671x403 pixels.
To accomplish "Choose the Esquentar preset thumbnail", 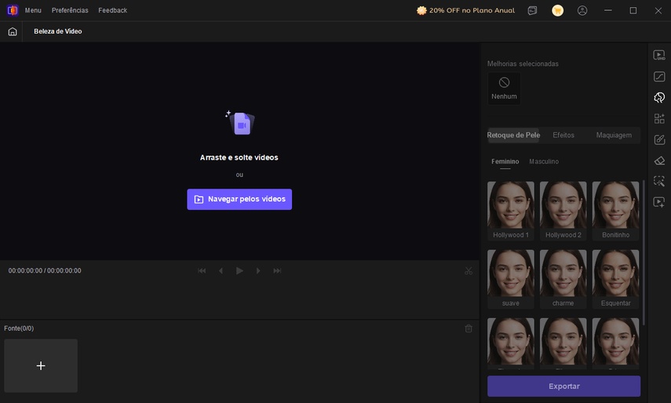I will pyautogui.click(x=615, y=279).
